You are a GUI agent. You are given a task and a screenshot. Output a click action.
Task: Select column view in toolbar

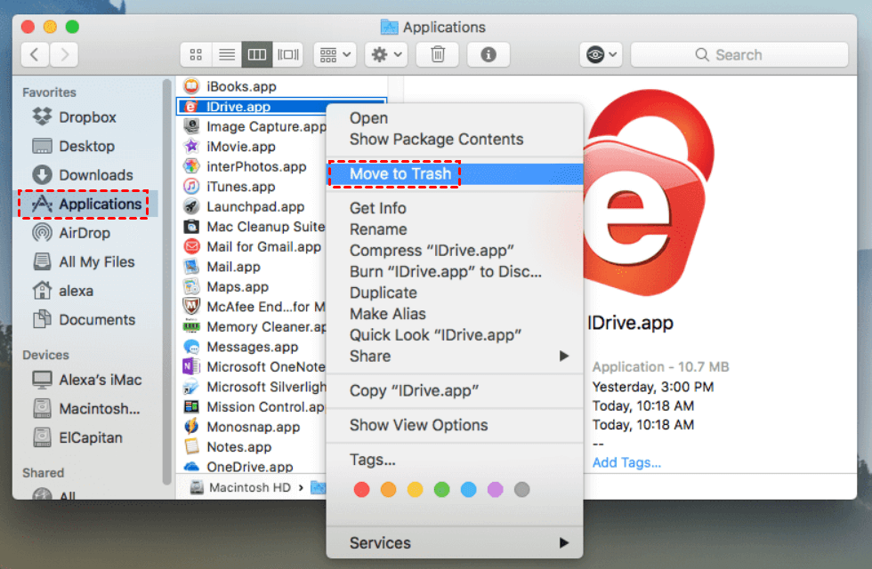click(257, 54)
